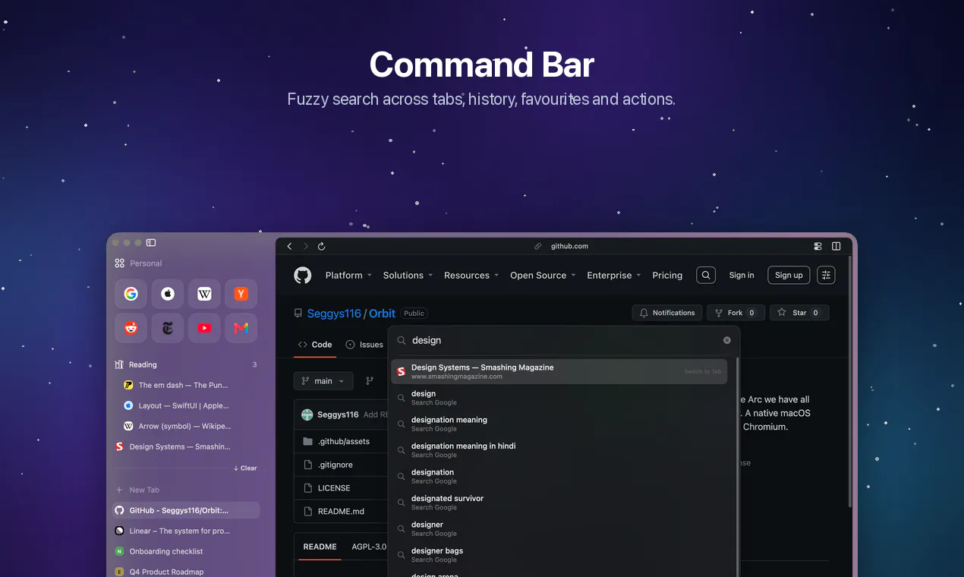
Task: Open the Platform dropdown menu
Action: pos(348,275)
